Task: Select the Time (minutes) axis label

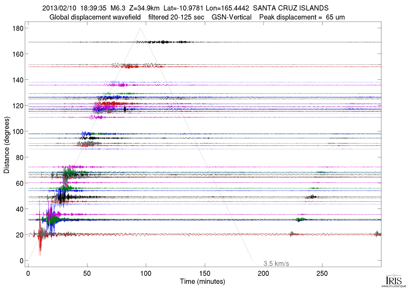Action: (202, 281)
